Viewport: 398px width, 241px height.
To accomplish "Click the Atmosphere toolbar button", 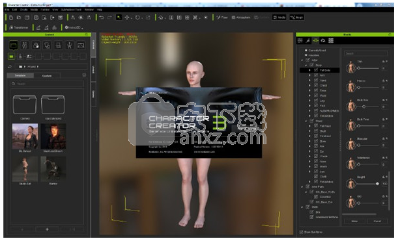I will [x=240, y=18].
